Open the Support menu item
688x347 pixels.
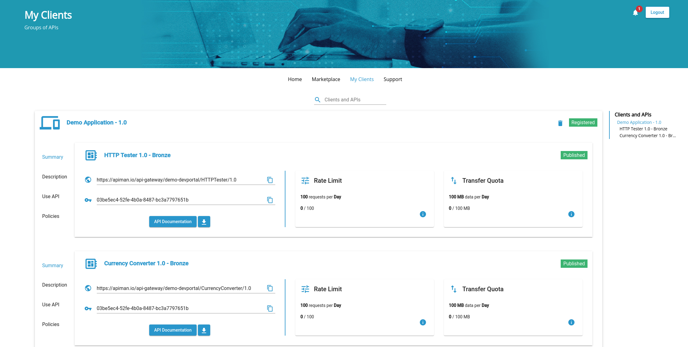pos(393,80)
